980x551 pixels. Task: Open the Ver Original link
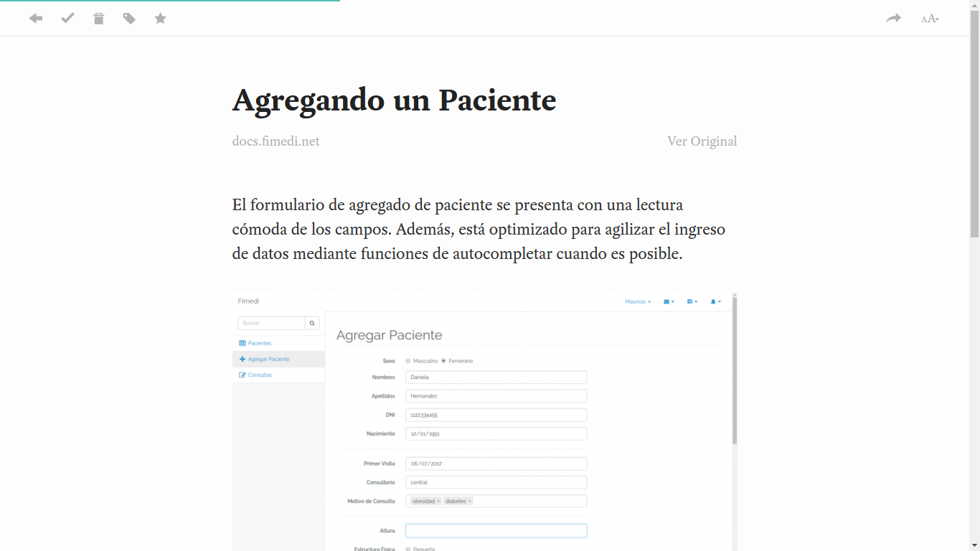702,141
